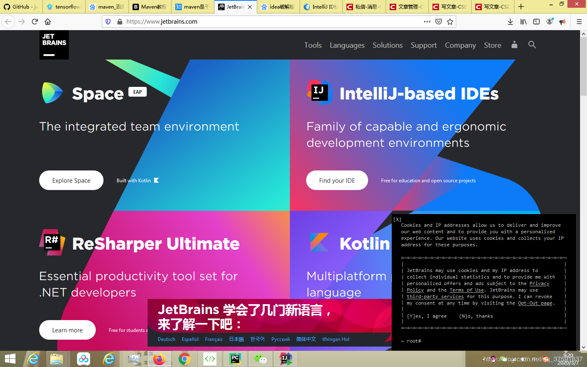The image size is (587, 367).
Task: Open the Firefox hamburger menu
Action: [579, 22]
